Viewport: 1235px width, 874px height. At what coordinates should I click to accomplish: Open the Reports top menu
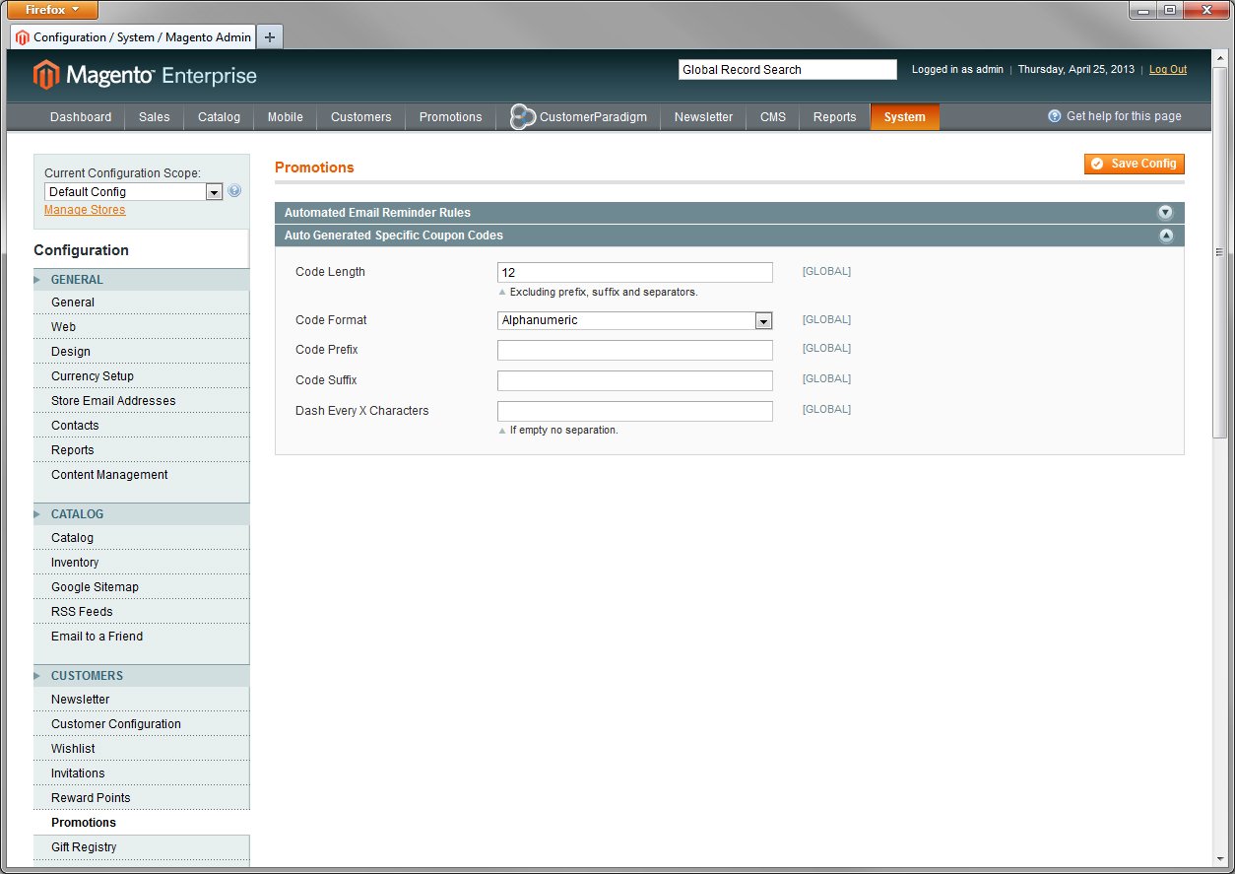[x=835, y=117]
